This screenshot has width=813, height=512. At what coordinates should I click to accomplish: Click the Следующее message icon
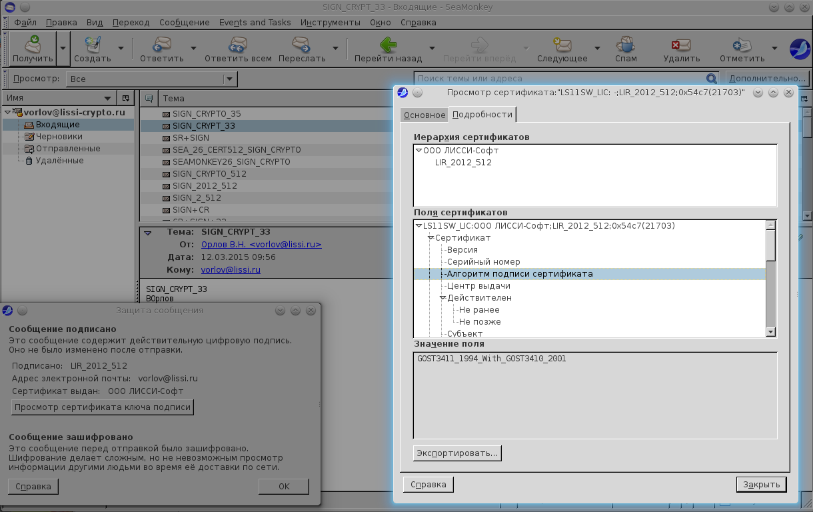tap(562, 45)
